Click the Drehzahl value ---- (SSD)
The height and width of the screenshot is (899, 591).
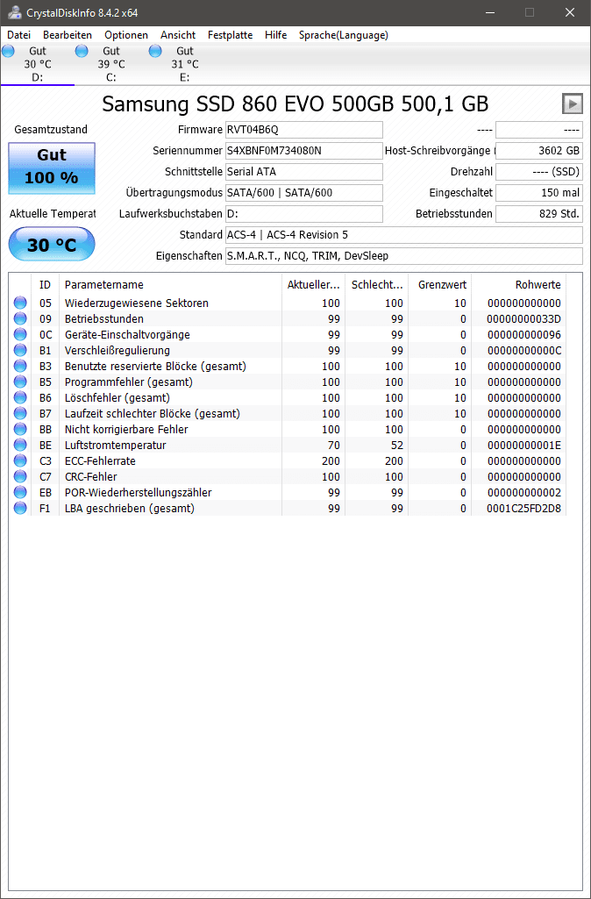click(539, 171)
